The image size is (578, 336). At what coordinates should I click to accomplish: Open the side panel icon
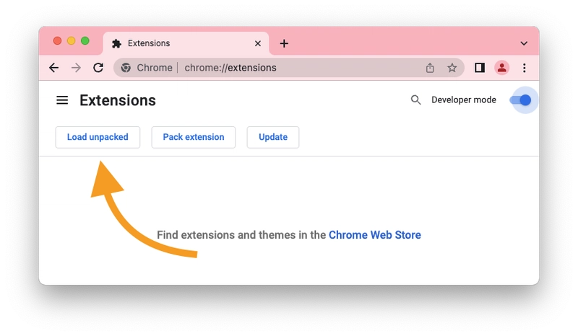tap(480, 68)
